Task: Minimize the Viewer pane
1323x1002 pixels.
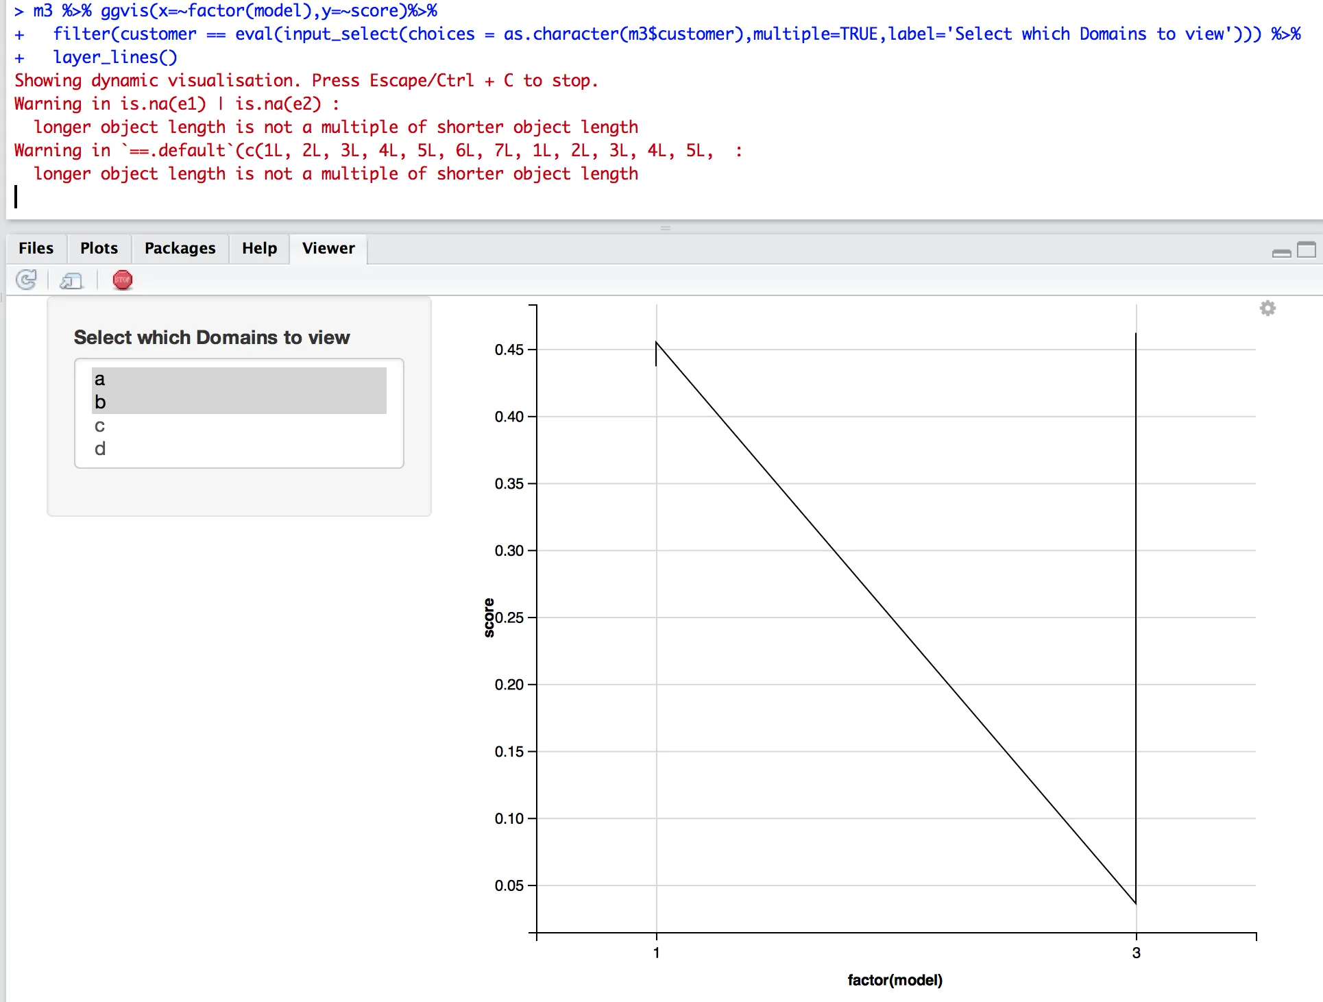Action: click(1280, 252)
